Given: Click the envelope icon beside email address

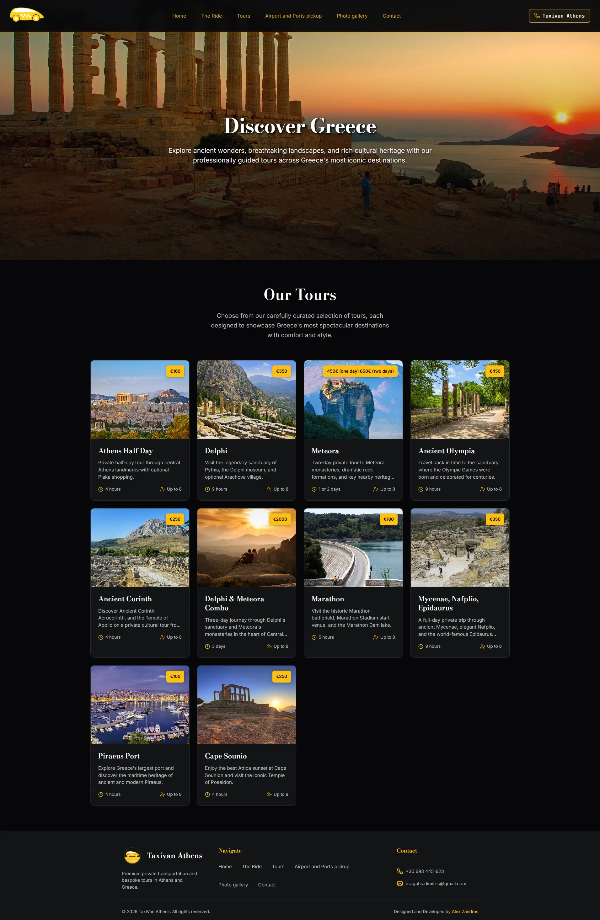Looking at the screenshot, I should tap(400, 884).
